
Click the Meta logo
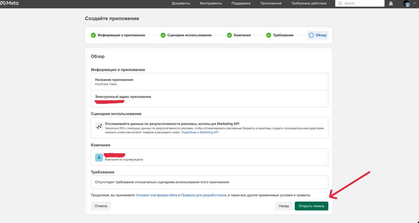click(10, 3)
